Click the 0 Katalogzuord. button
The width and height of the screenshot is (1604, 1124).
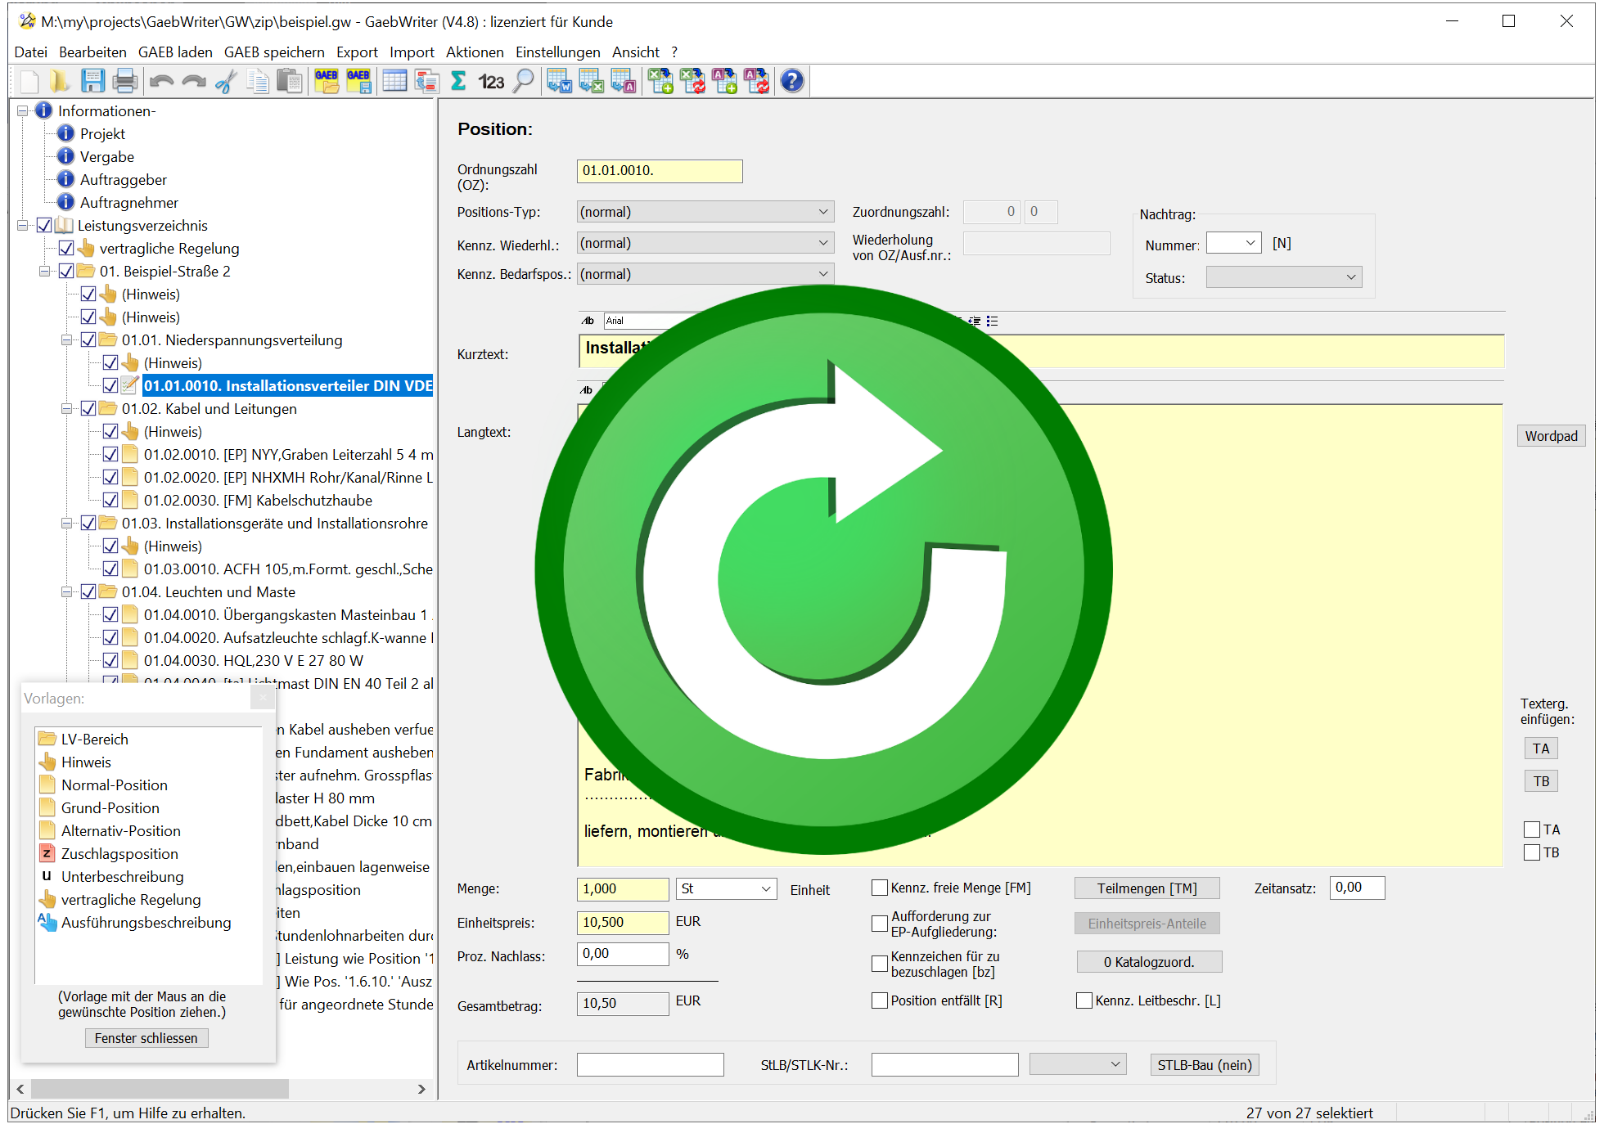pyautogui.click(x=1149, y=962)
